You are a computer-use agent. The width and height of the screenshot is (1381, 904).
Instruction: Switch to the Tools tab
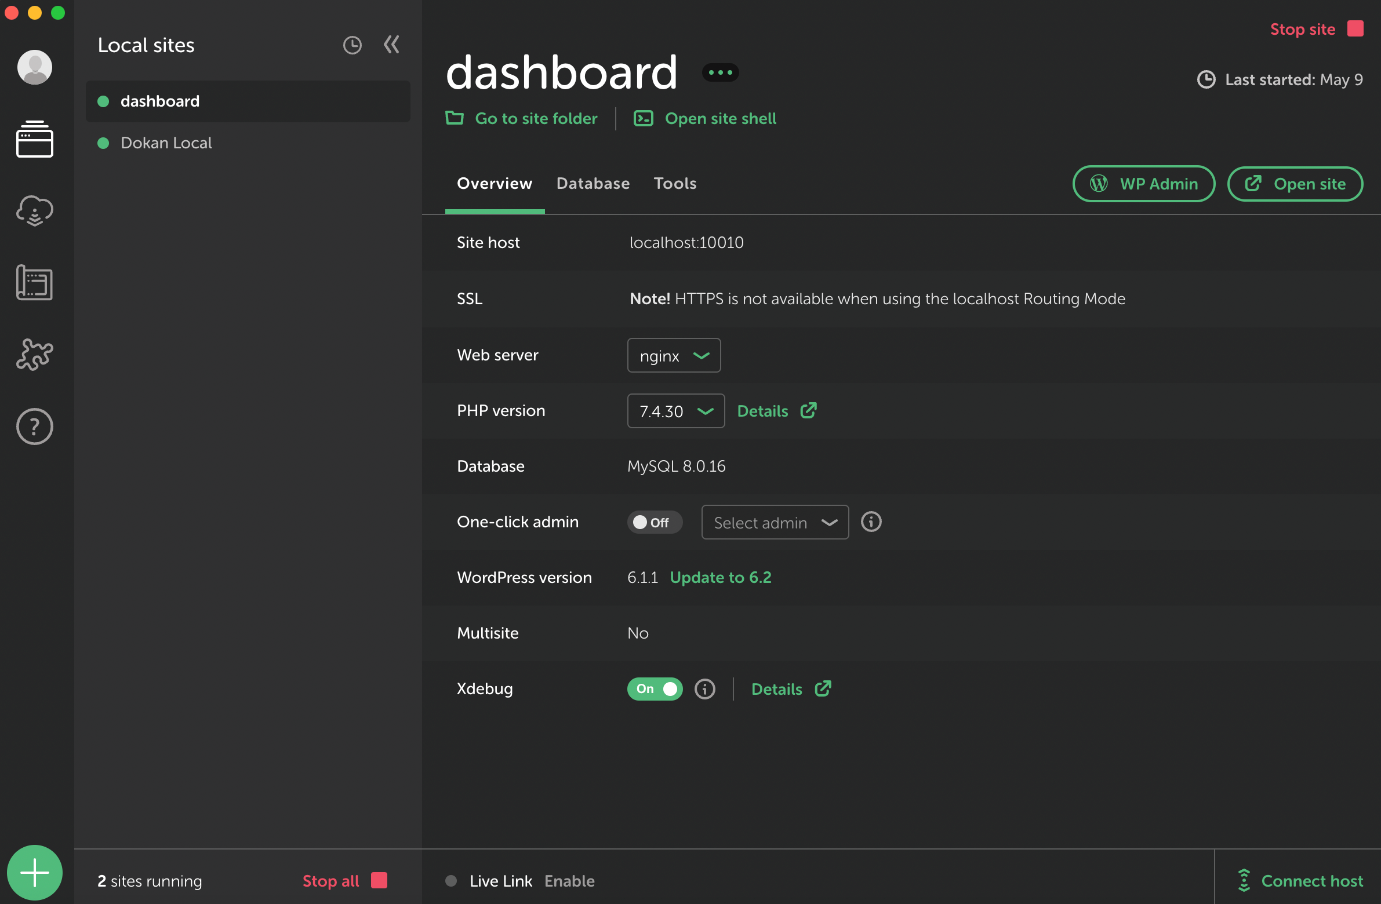(x=675, y=183)
